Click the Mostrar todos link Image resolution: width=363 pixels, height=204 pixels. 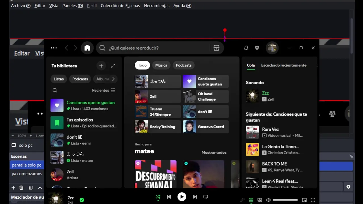coord(214,152)
